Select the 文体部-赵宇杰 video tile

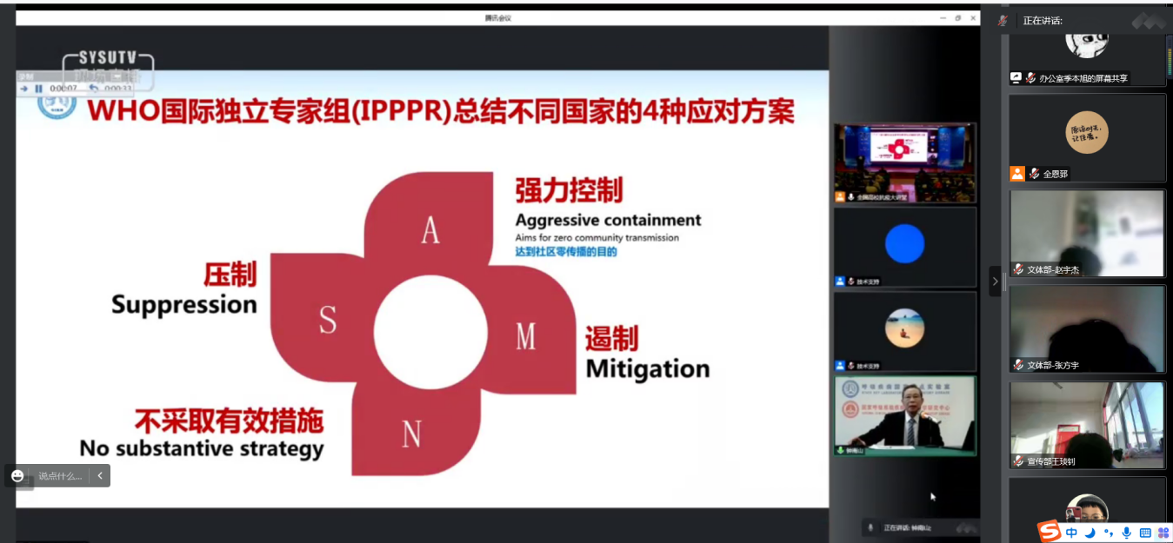pos(1087,233)
